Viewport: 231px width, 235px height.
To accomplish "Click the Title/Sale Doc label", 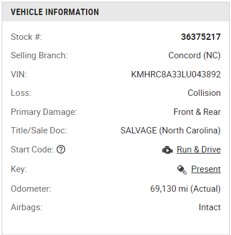I will coord(39,130).
